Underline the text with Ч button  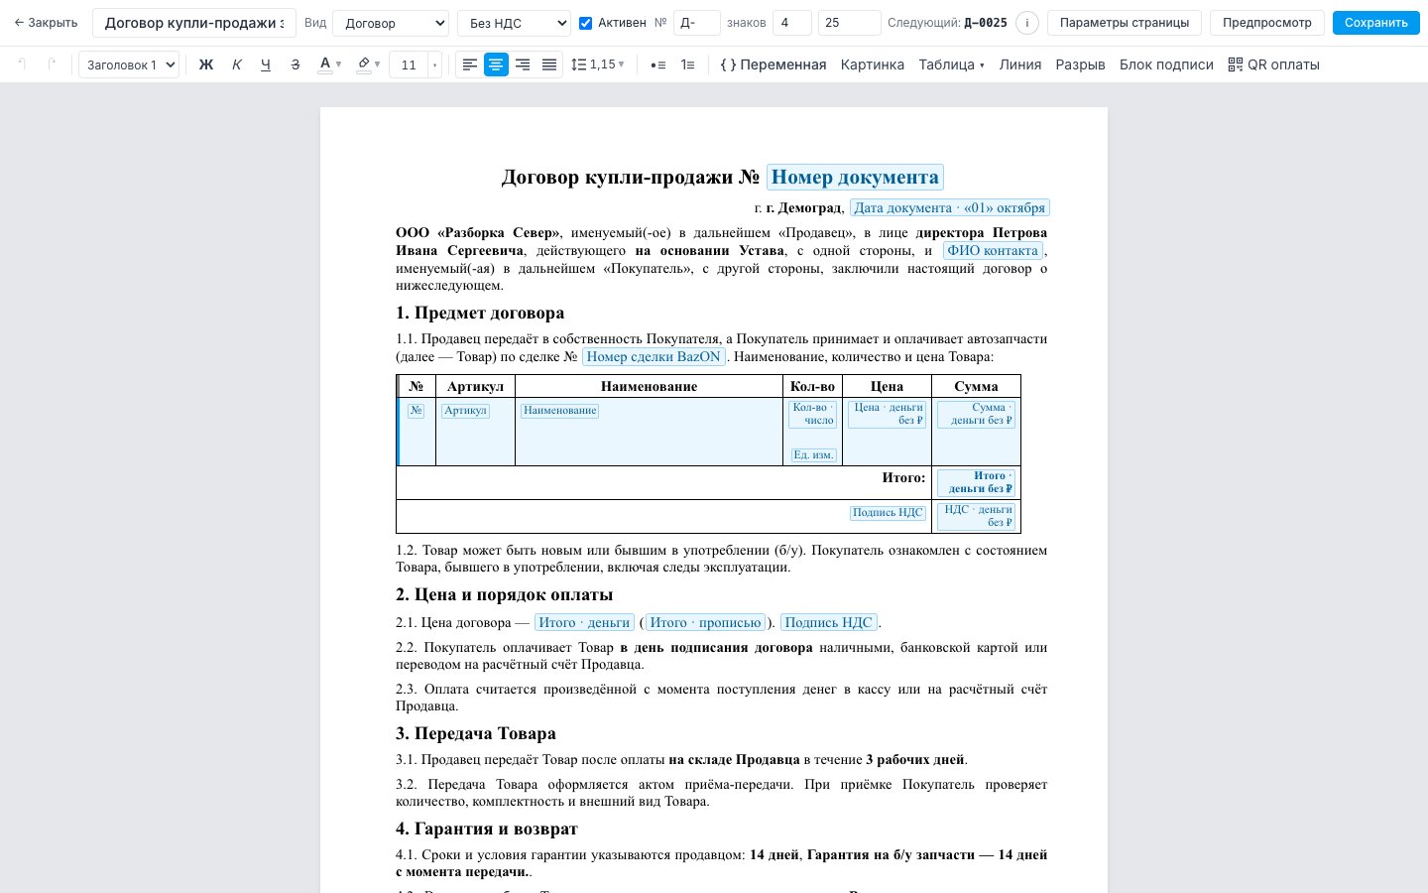point(265,64)
